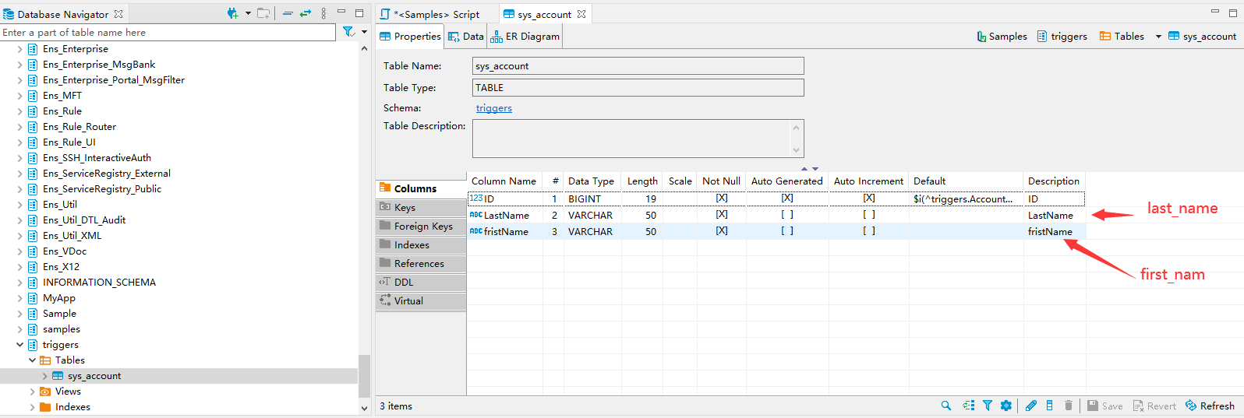Open the Data tab
Screen dimensions: 1244x418
click(466, 37)
